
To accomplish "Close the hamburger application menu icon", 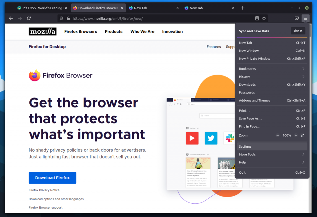I will [x=306, y=19].
